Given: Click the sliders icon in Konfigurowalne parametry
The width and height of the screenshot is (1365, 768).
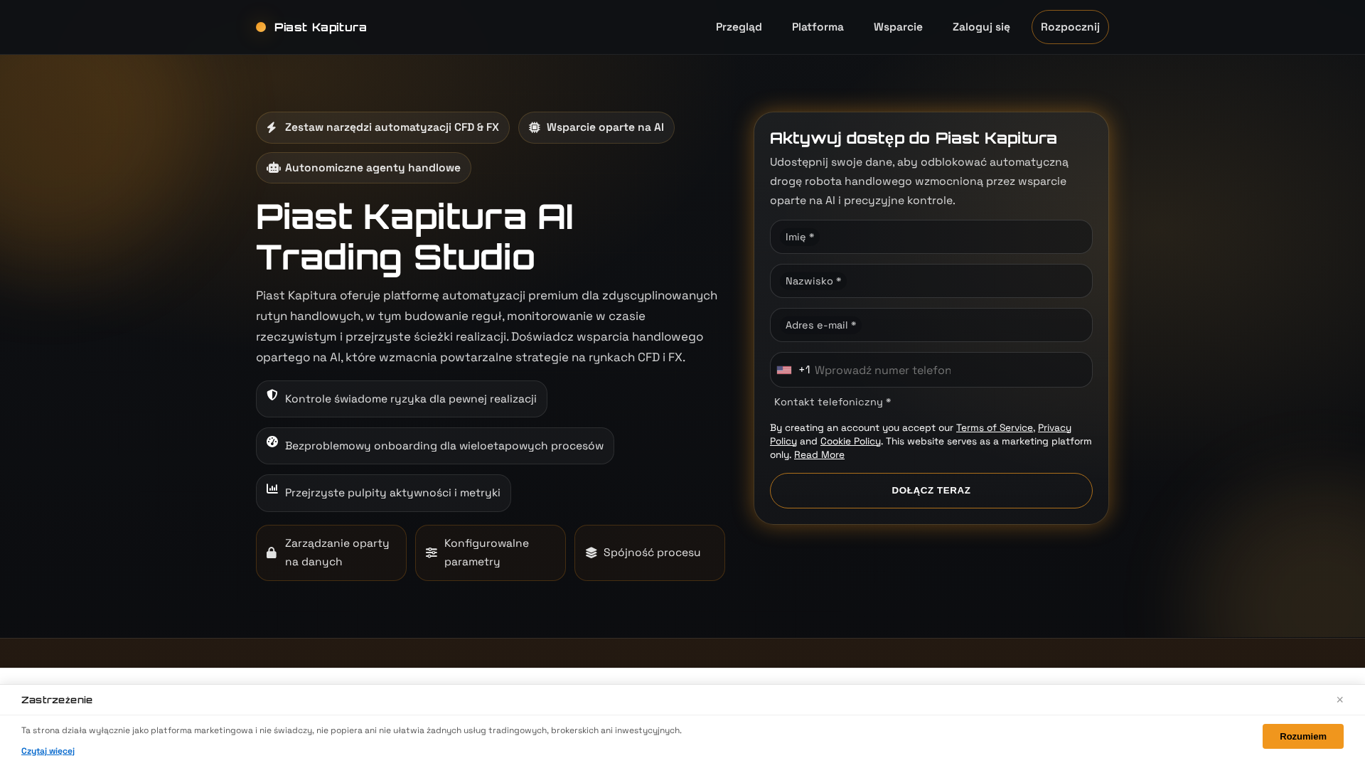Looking at the screenshot, I should [x=432, y=553].
